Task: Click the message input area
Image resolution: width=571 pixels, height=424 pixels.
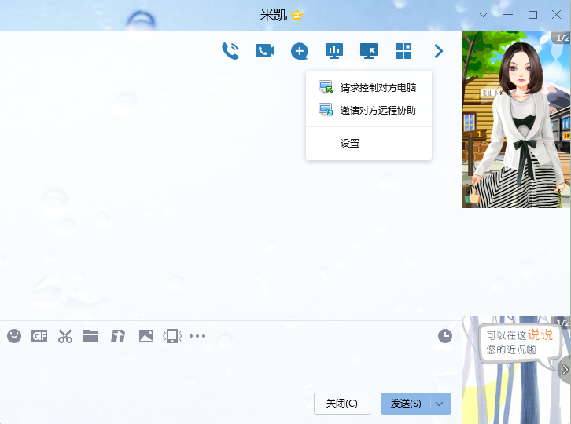Action: click(230, 367)
